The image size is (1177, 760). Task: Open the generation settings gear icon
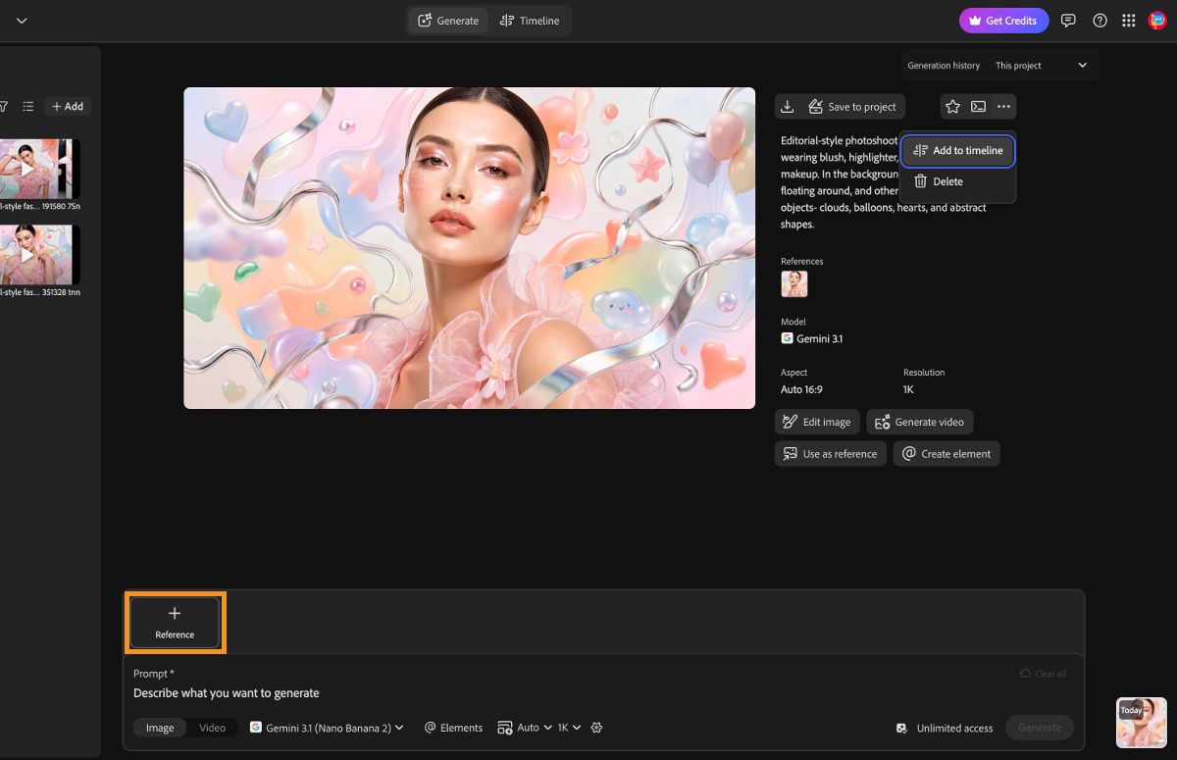[x=596, y=728]
